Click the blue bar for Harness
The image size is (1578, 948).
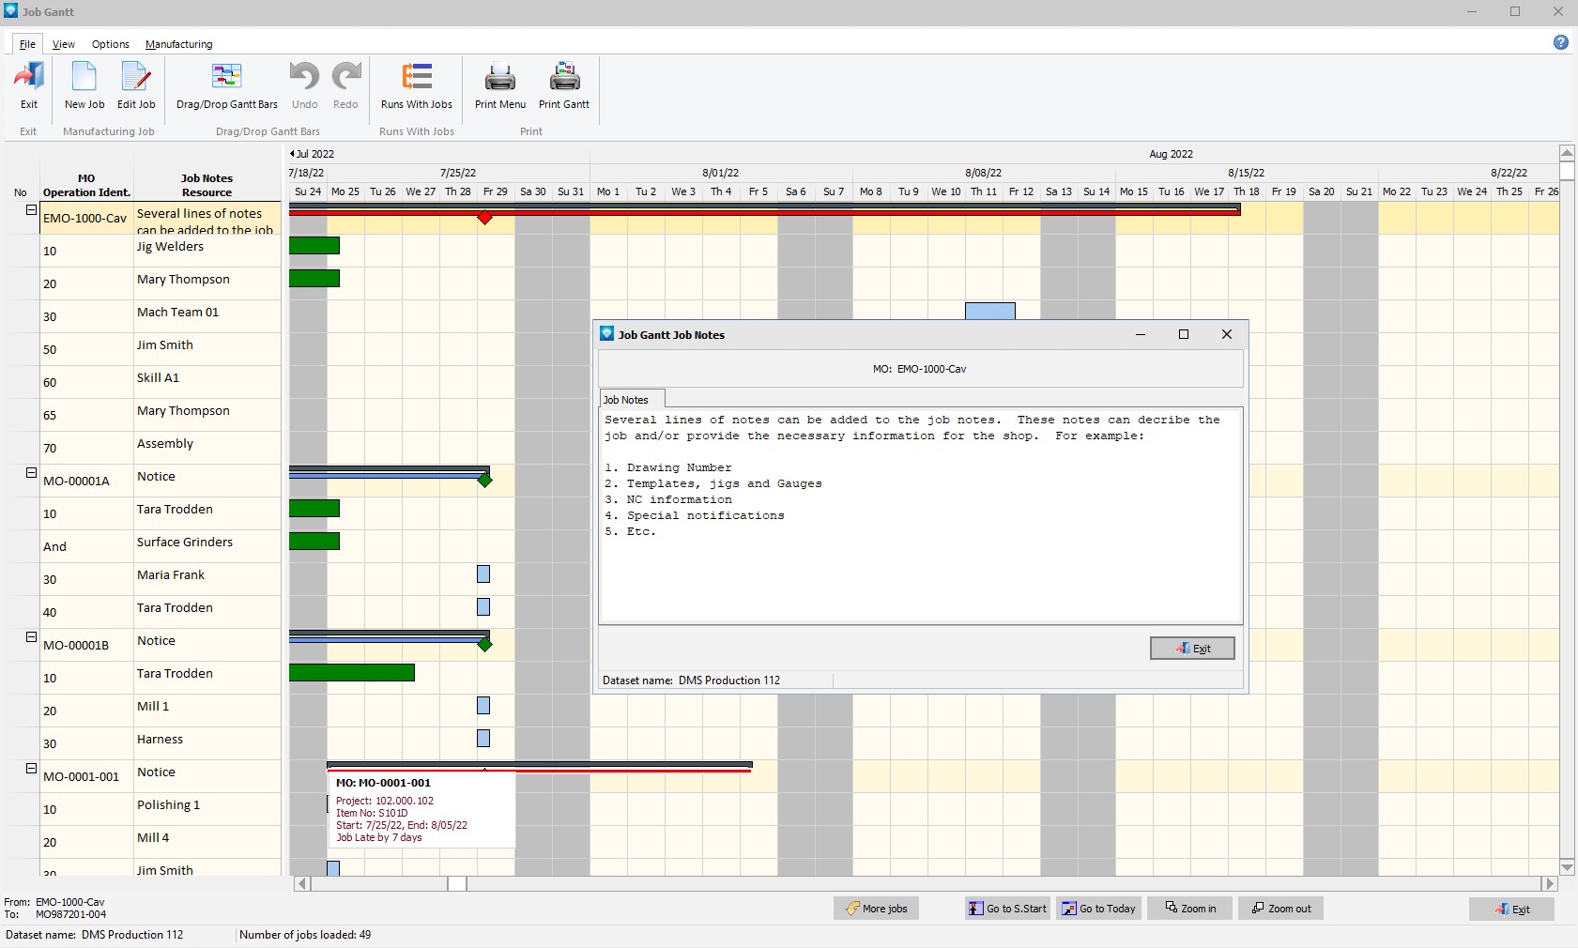coord(483,739)
